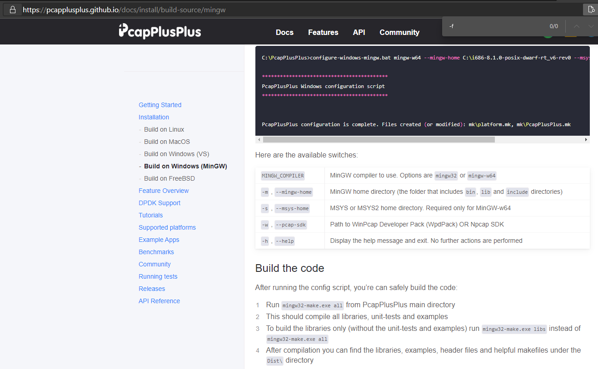
Task: Click the left scroll arrow on the code block
Action: [259, 139]
